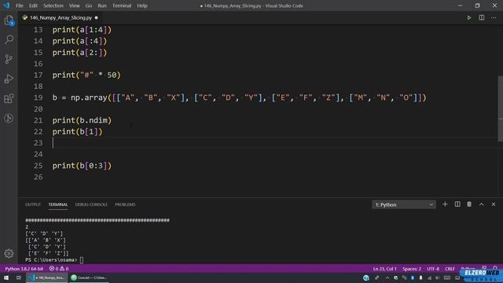503x283 pixels.
Task: Open the Selection menu
Action: [x=53, y=6]
